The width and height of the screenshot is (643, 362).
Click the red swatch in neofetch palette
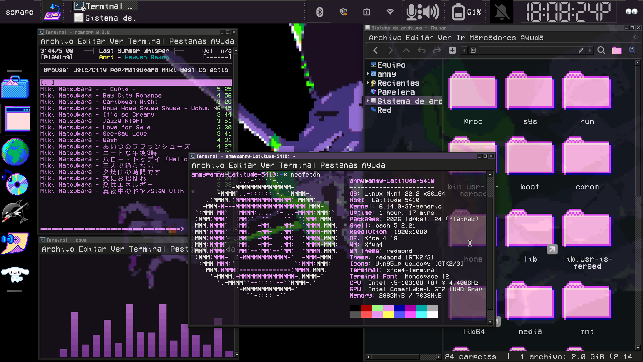[x=366, y=308]
